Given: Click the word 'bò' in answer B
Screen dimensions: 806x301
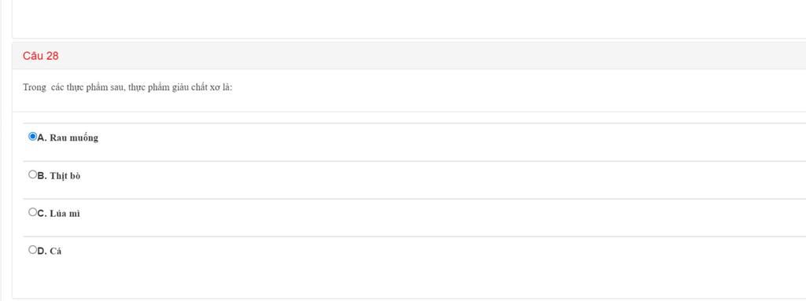Looking at the screenshot, I should click(x=75, y=176).
